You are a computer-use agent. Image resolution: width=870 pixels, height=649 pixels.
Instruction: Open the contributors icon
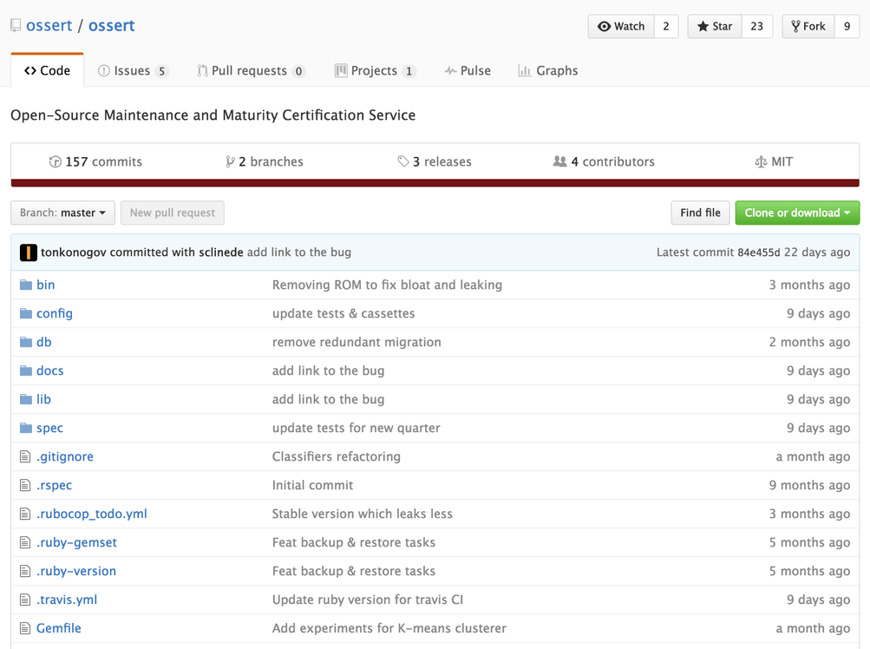[x=559, y=161]
